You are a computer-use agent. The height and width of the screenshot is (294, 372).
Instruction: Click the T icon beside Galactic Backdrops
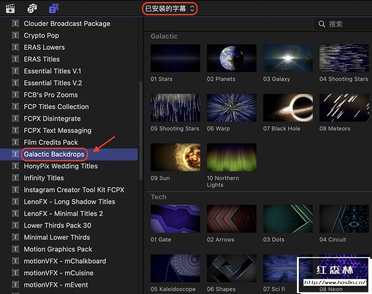(15, 154)
